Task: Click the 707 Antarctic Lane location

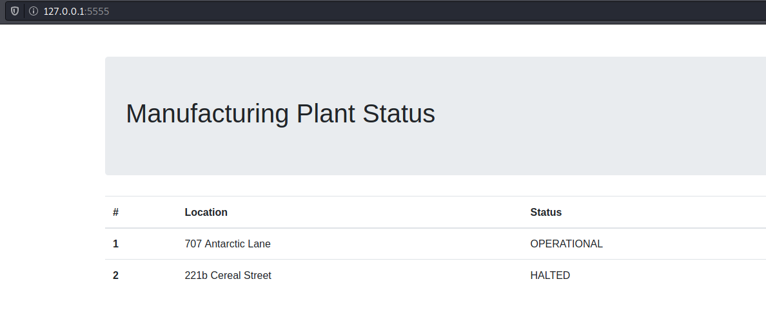Action: click(228, 244)
